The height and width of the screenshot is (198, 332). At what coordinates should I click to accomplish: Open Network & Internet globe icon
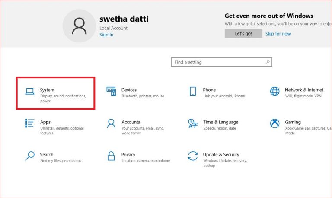click(x=275, y=91)
